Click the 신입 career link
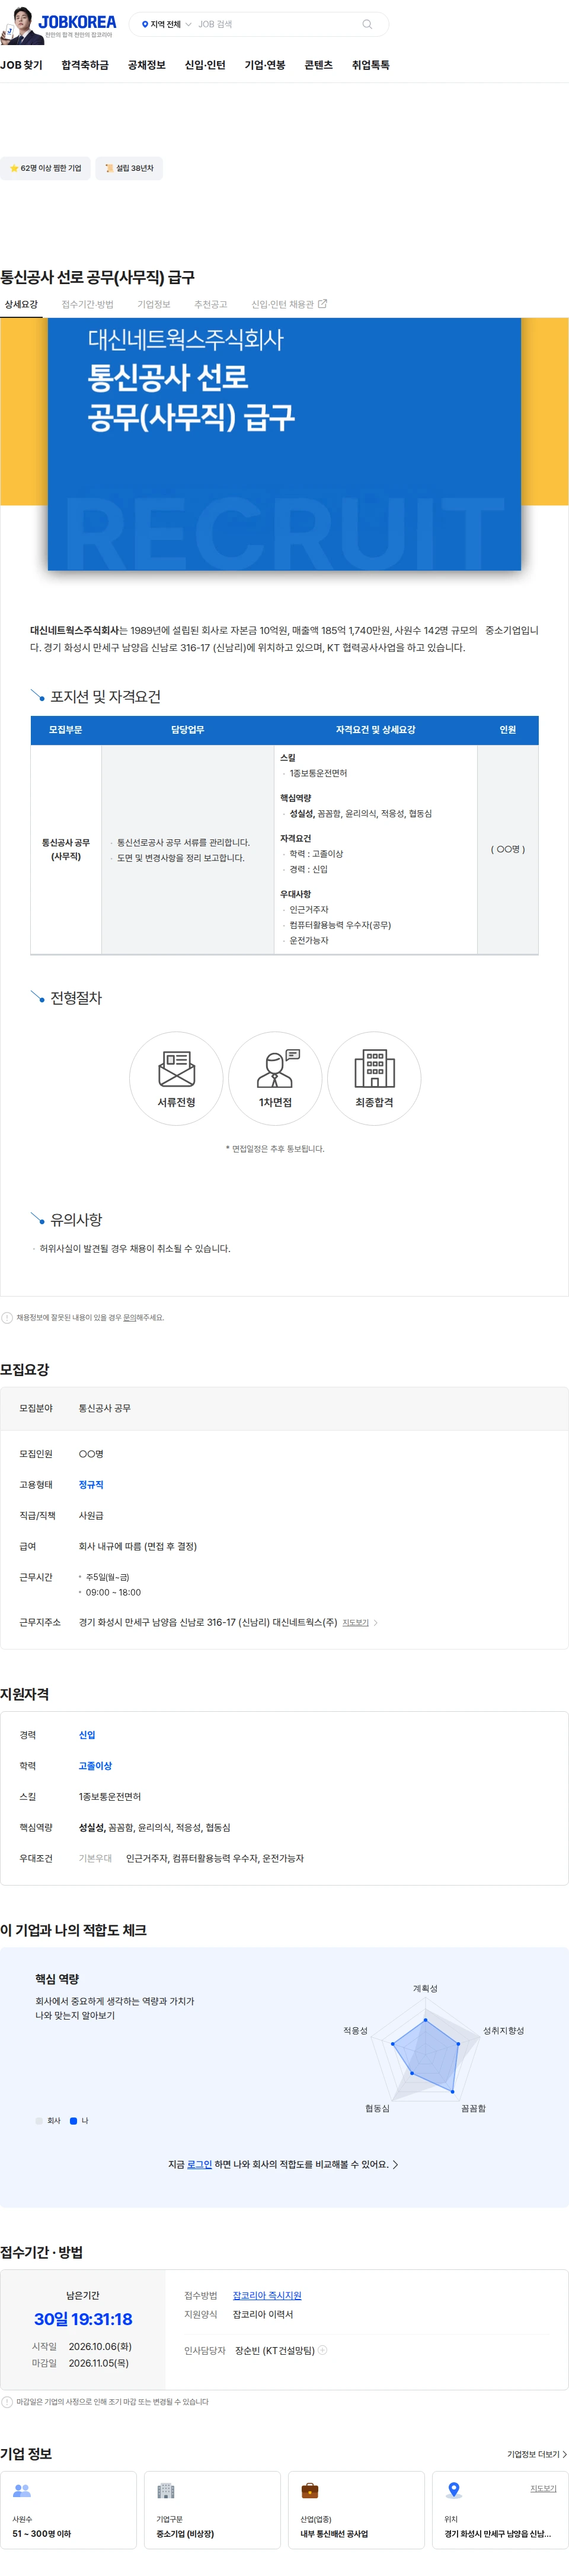Image resolution: width=569 pixels, height=2576 pixels. tap(87, 1734)
